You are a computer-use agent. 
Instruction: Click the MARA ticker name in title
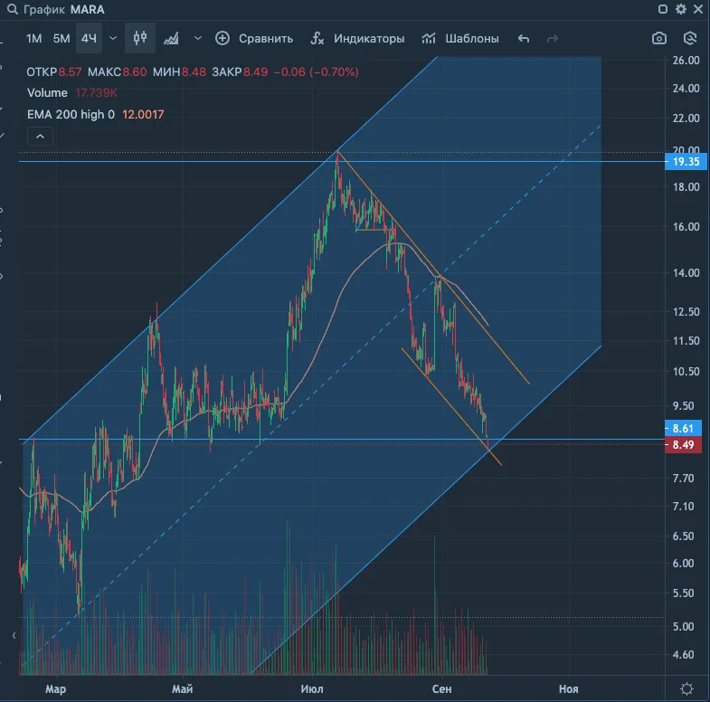point(88,10)
